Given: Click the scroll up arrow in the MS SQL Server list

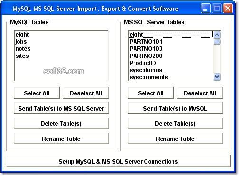Looking at the screenshot, I should pos(217,35).
